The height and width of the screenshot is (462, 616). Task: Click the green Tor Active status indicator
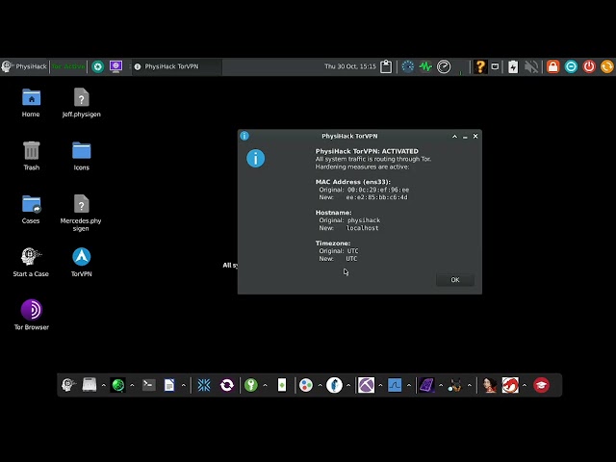coord(68,66)
